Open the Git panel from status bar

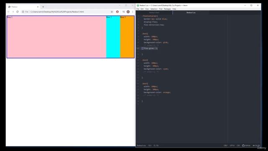pyautogui.click(x=256, y=146)
